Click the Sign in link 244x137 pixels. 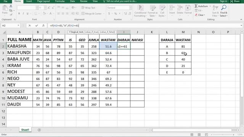pos(223,1)
